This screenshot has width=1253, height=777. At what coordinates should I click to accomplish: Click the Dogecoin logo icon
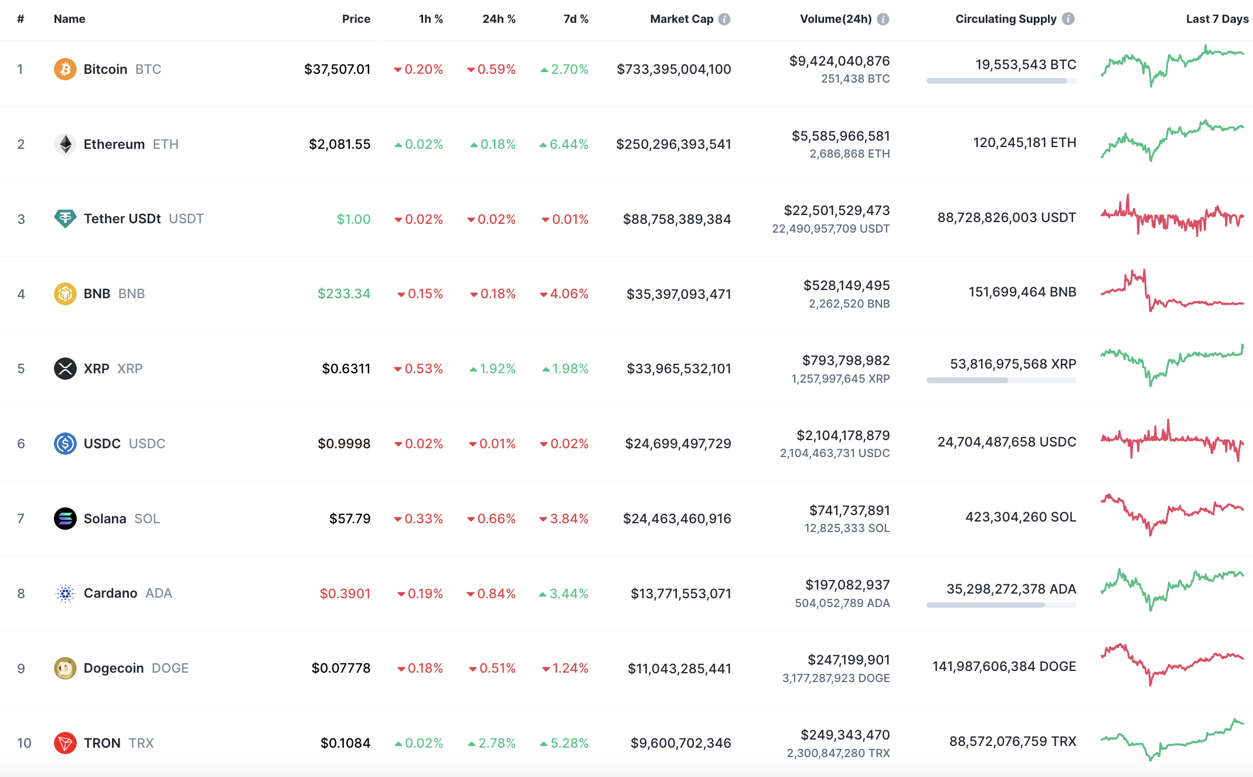[x=65, y=668]
